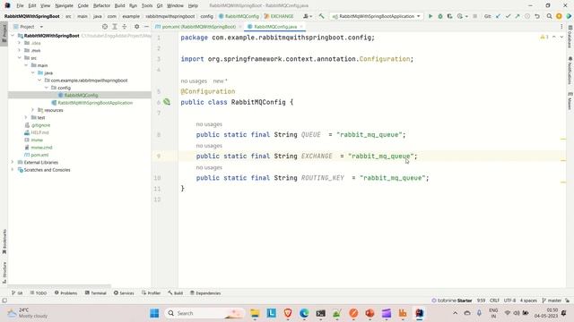
Task: Open the Git tool window button
Action: [17, 292]
